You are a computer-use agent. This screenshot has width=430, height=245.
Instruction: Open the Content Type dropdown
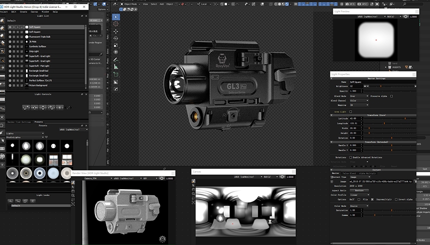360,177
